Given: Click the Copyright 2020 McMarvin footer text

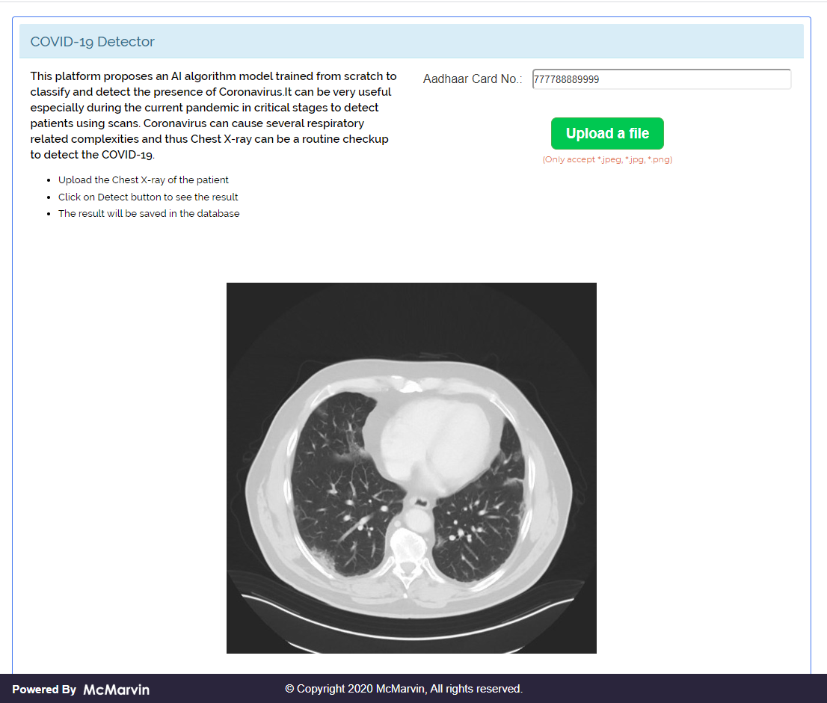Looking at the screenshot, I should tap(404, 689).
